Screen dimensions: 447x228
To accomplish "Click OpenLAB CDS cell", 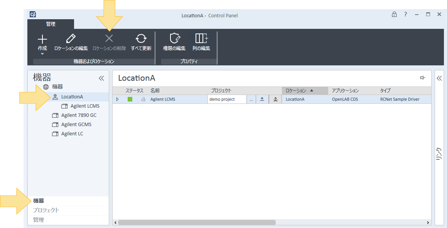I will 345,99.
